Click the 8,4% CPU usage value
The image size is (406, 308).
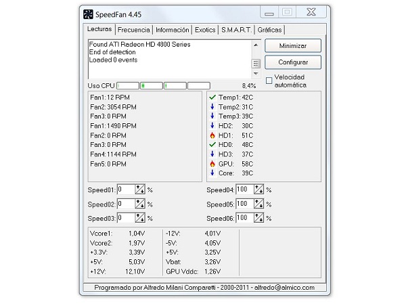point(249,86)
